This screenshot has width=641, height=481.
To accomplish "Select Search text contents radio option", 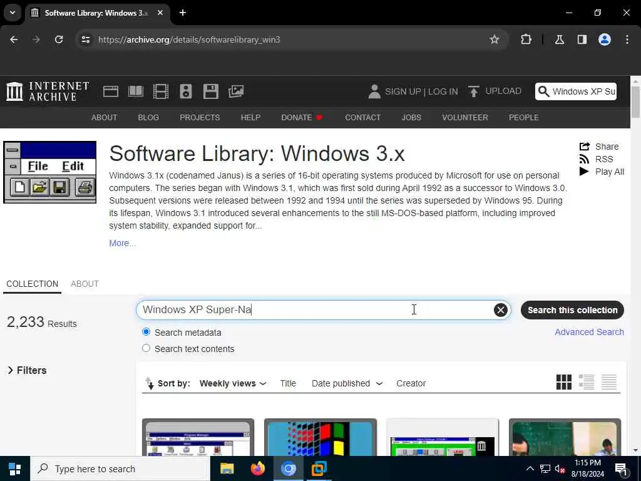I will click(146, 348).
